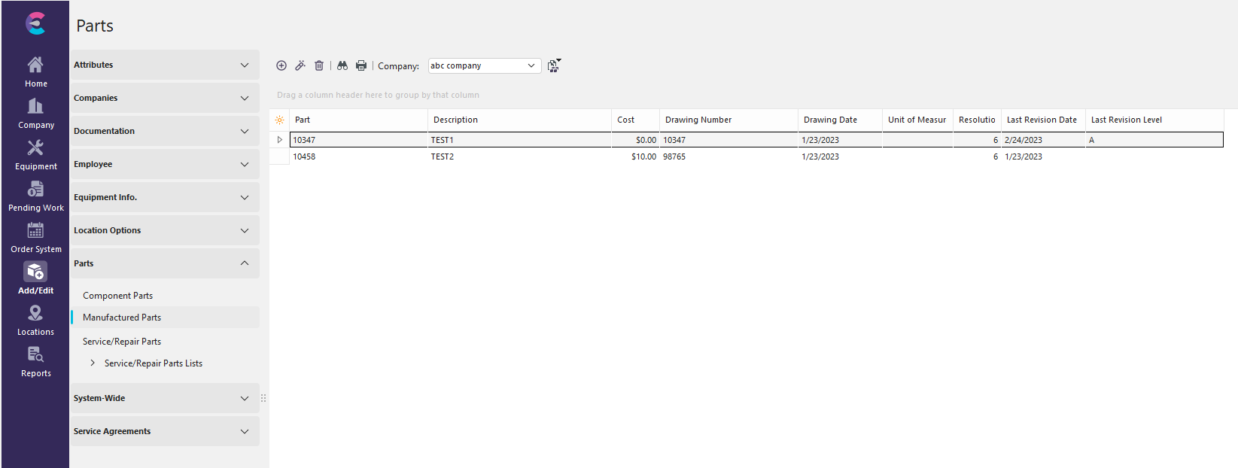Image resolution: width=1238 pixels, height=468 pixels.
Task: Select Component Parts in the menu
Action: (x=117, y=296)
